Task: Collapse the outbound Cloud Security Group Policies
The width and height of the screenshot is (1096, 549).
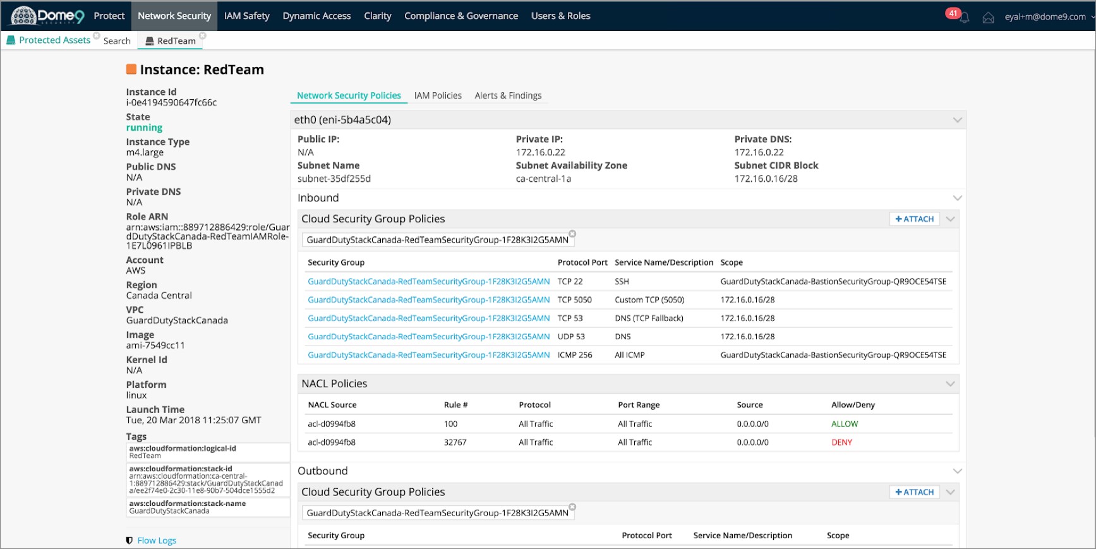Action: [950, 492]
